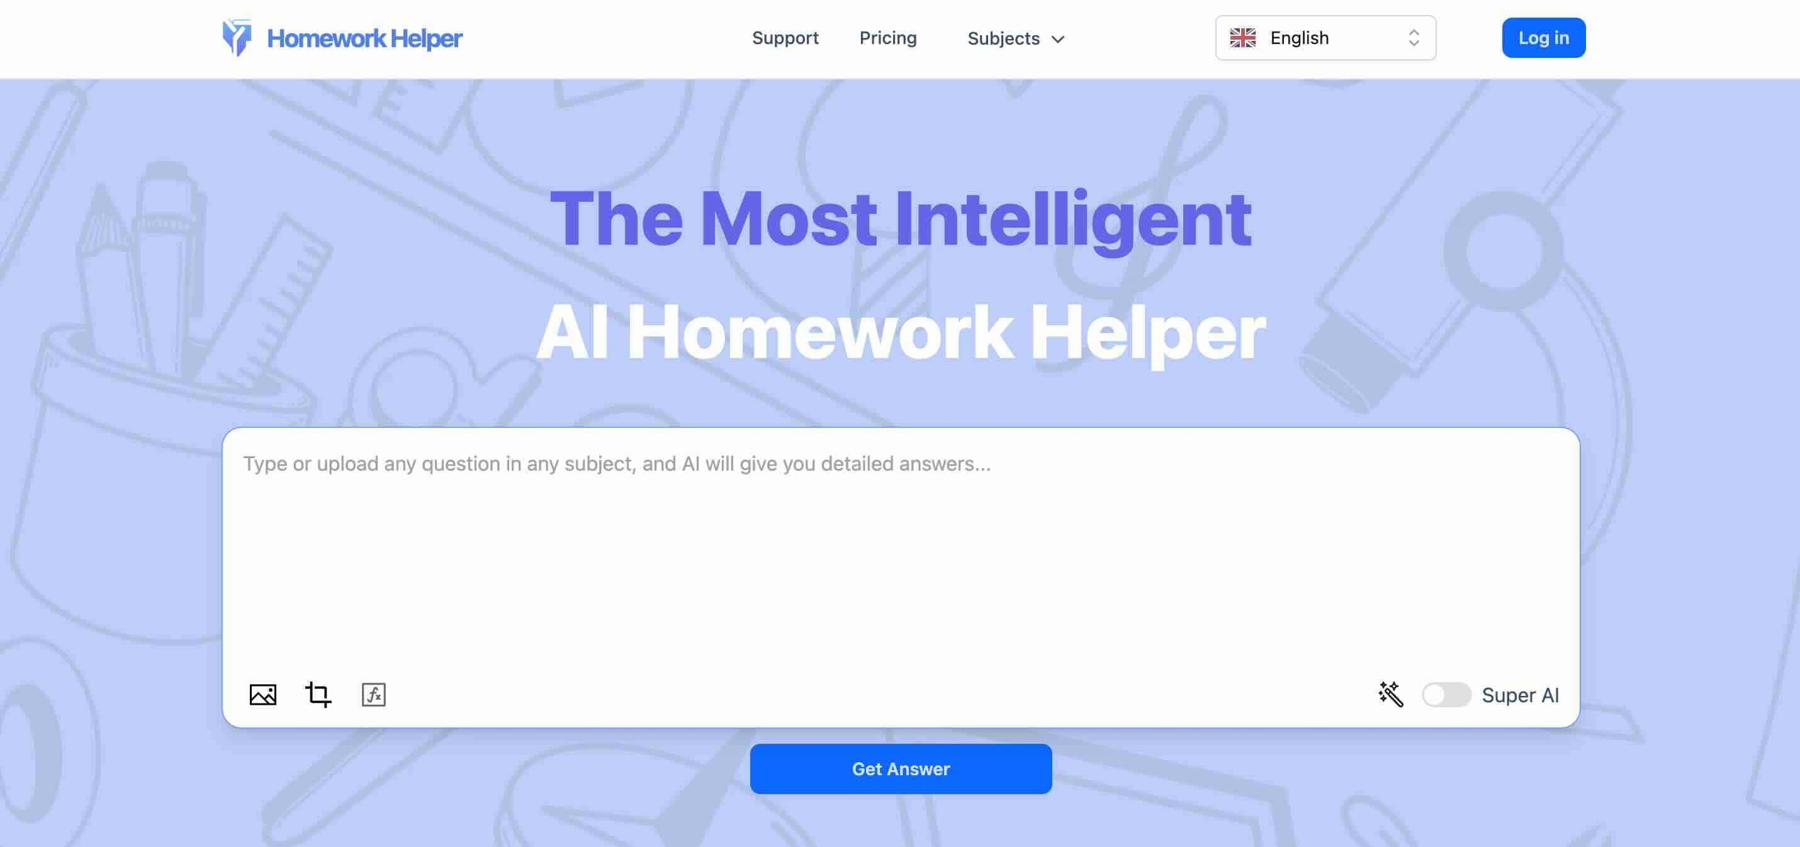Click the Support navigation link
Image resolution: width=1800 pixels, height=847 pixels.
click(x=785, y=38)
